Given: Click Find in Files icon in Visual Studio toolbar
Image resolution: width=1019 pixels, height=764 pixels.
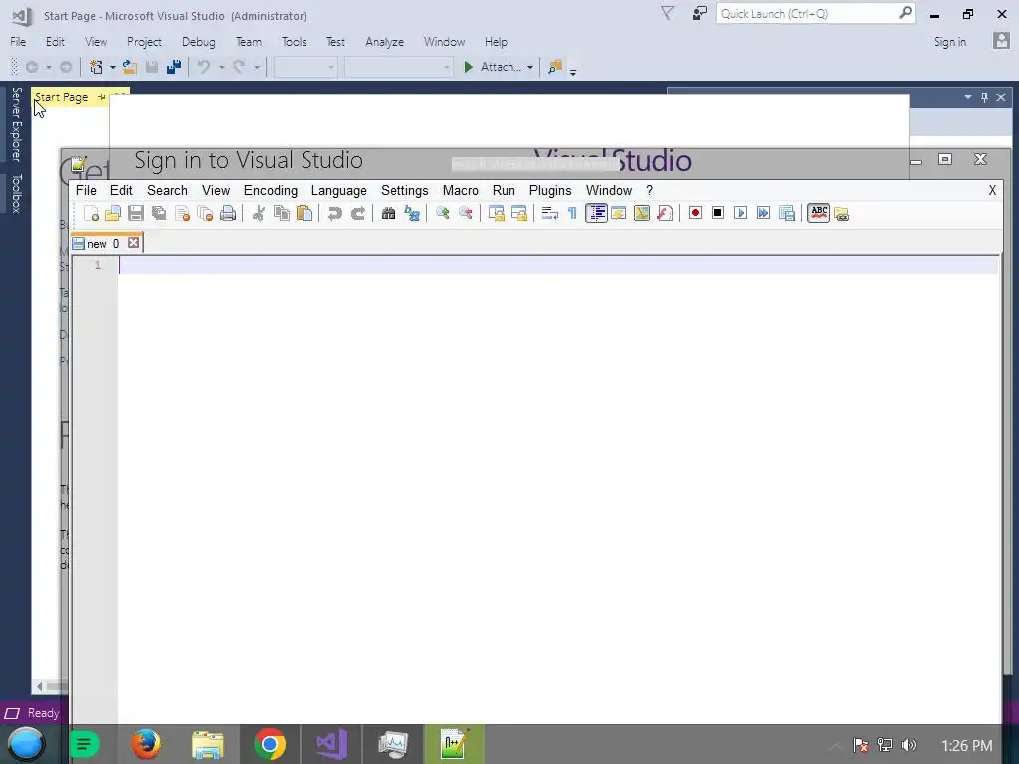Looking at the screenshot, I should pyautogui.click(x=555, y=67).
